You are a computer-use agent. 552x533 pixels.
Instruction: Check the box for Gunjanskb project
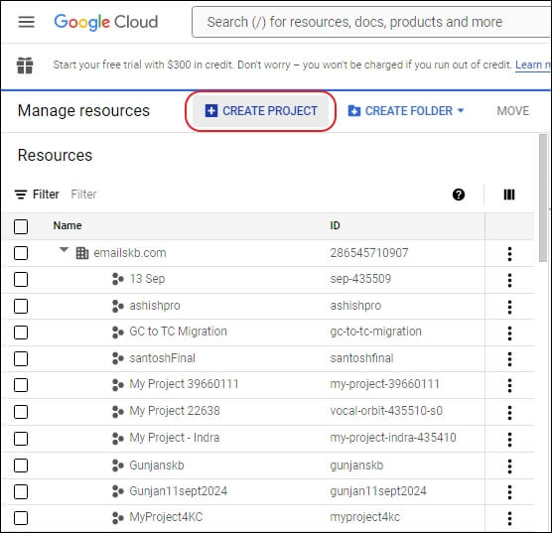[21, 466]
